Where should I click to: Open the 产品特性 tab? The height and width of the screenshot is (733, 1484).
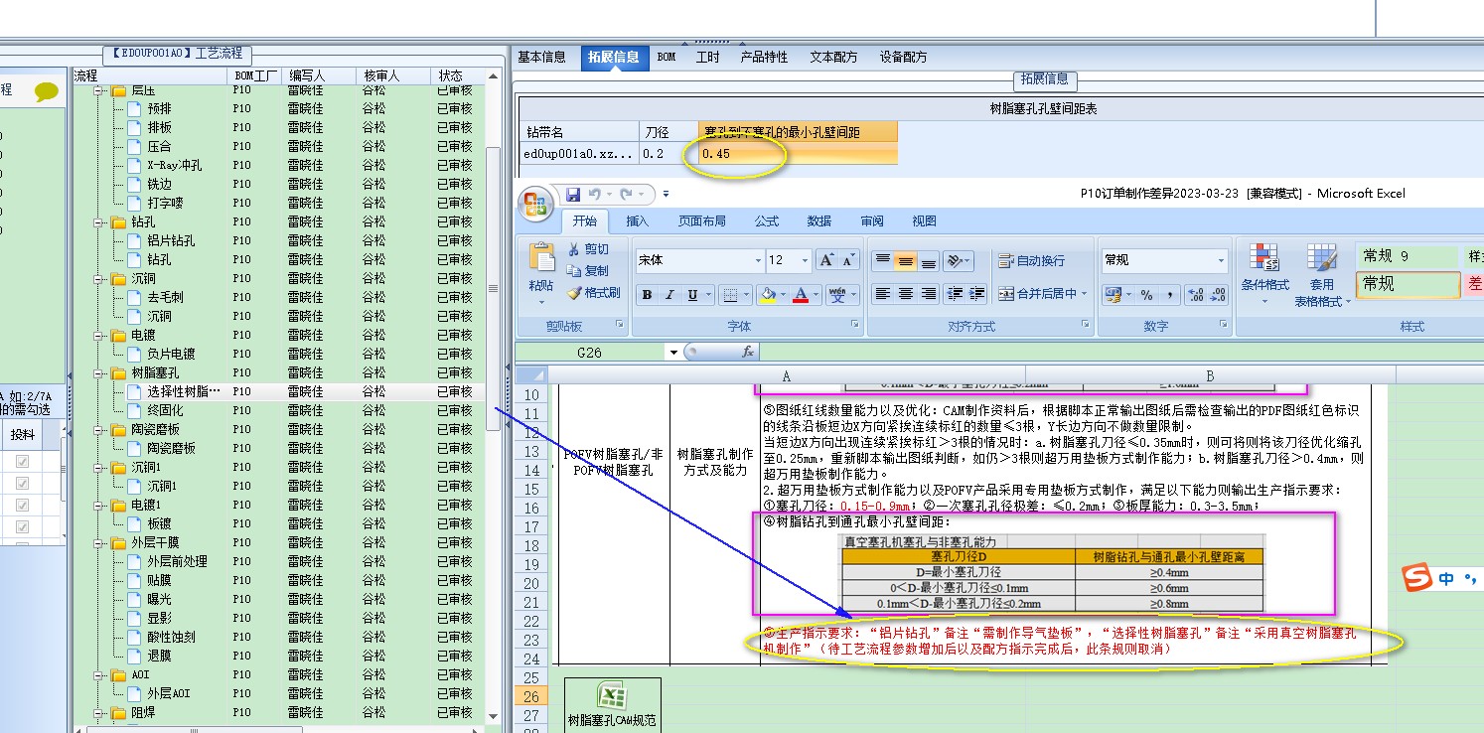click(x=764, y=58)
